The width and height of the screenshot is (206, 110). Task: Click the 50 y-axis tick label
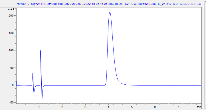pyautogui.click(x=12, y=68)
